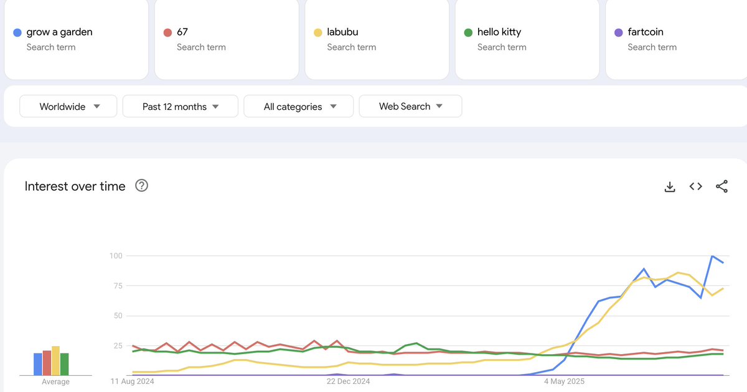Screen dimensions: 747x392
Task: Share the interest over time chart
Action: (721, 186)
